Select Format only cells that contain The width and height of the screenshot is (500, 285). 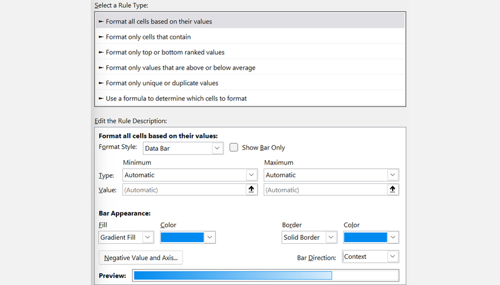tap(150, 37)
